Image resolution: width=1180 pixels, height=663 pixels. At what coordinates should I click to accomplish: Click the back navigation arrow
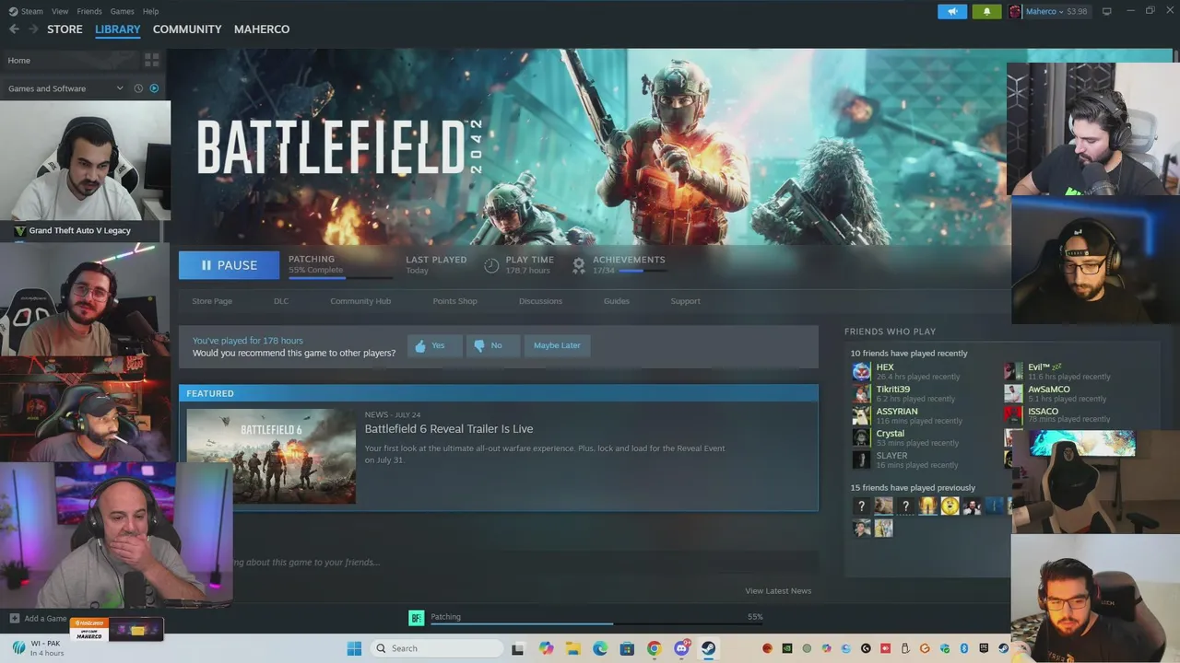[14, 29]
